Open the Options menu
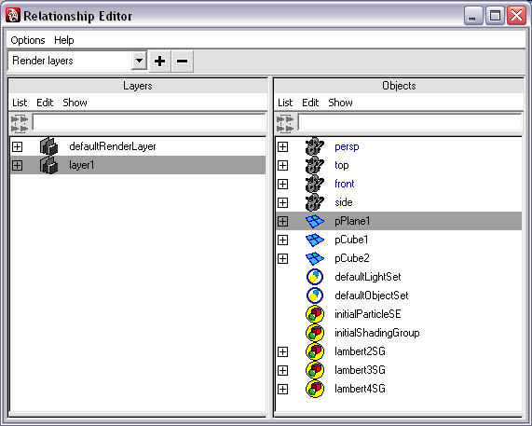532x426 pixels. [x=28, y=40]
